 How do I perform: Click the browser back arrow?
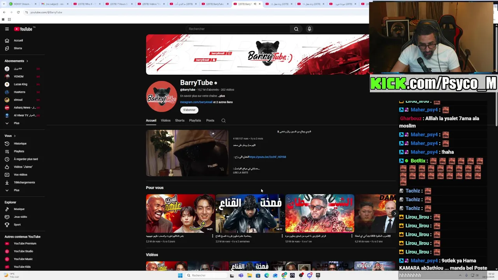point(4,12)
